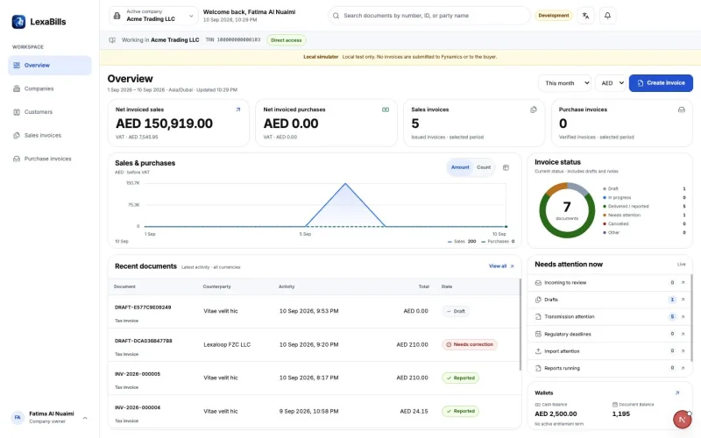Click the Needs correction status badge
Viewport: 701px width, 438px height.
pyautogui.click(x=470, y=344)
